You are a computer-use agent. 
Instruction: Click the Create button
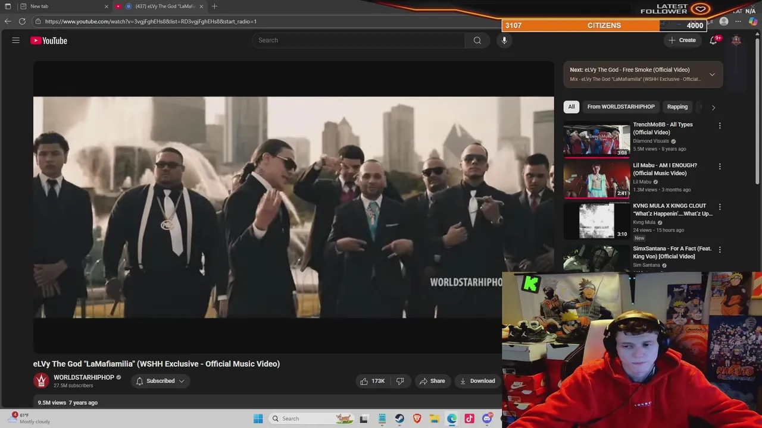[682, 40]
